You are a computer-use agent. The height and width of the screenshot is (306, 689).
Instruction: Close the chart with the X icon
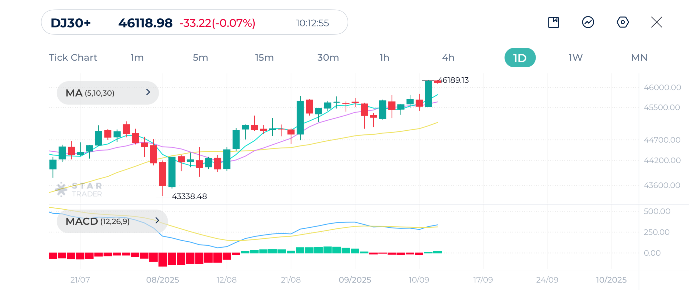click(656, 22)
